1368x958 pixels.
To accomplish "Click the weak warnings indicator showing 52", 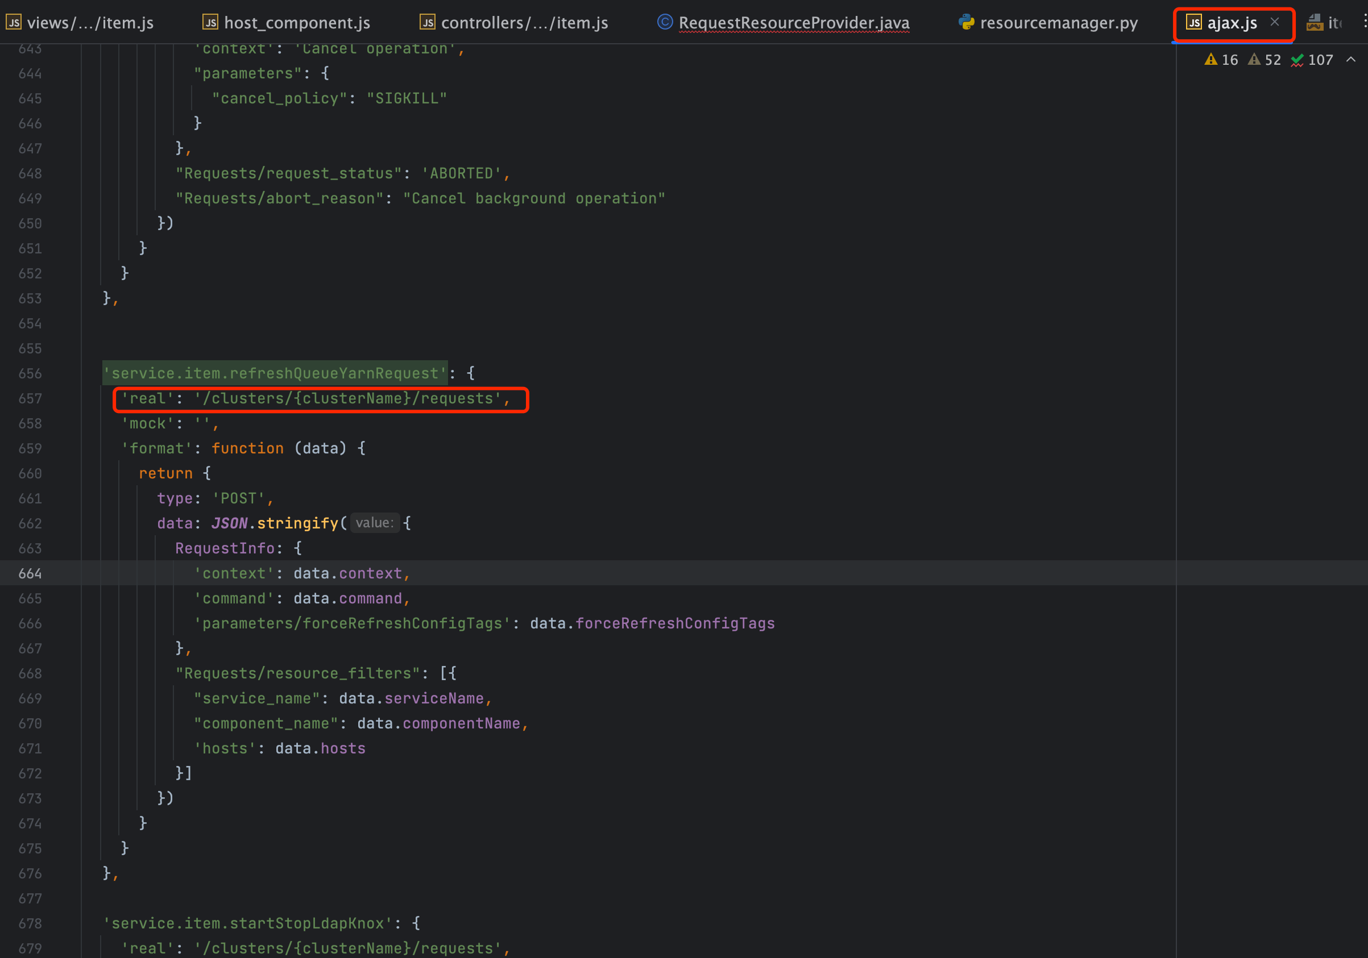I will click(x=1265, y=60).
